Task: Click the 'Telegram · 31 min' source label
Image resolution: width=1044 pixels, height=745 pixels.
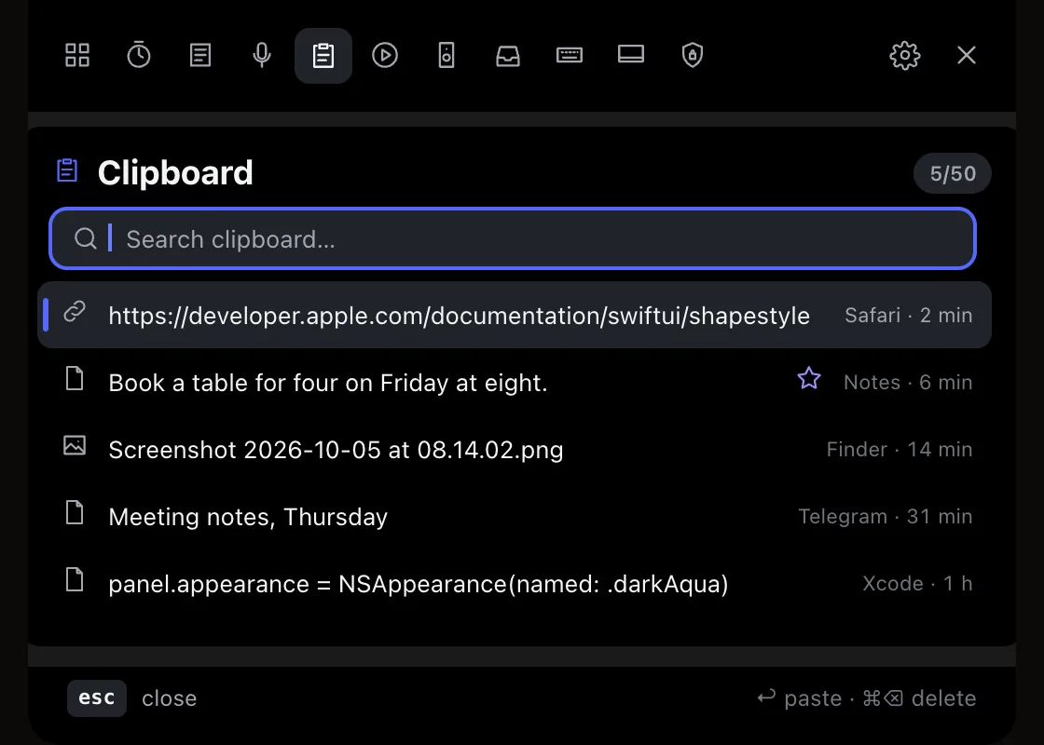Action: 886,517
